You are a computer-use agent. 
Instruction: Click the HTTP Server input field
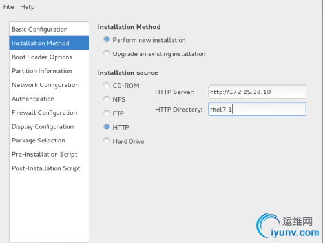(x=257, y=92)
